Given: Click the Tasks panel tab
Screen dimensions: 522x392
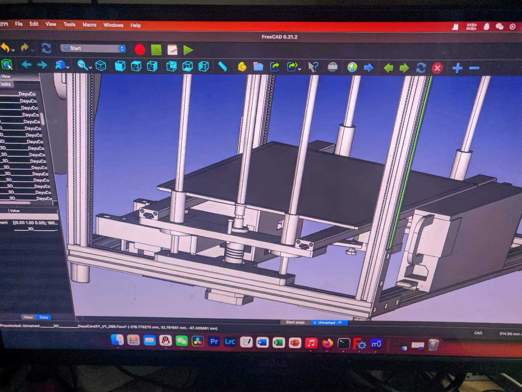Looking at the screenshot, I should coord(5,84).
